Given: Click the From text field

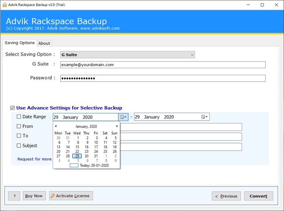Looking at the screenshot, I should click(x=181, y=127).
